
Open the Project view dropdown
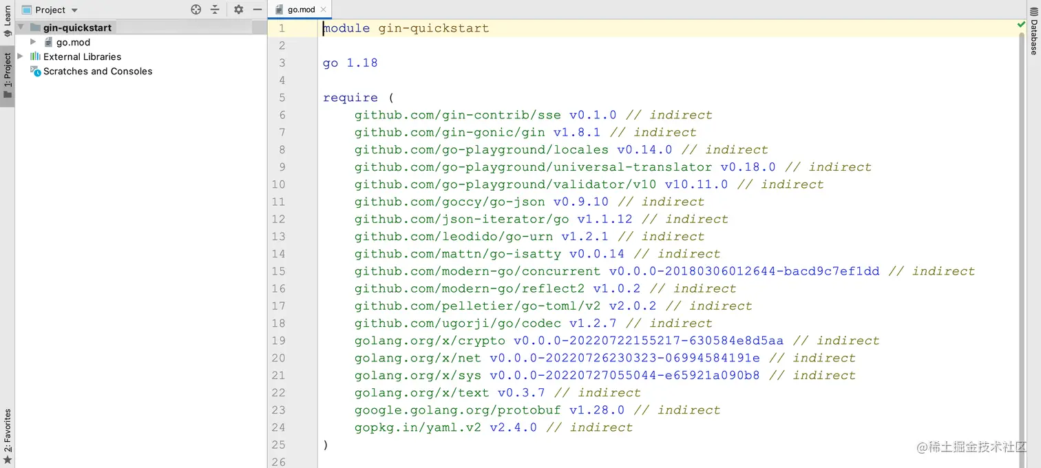[x=74, y=10]
